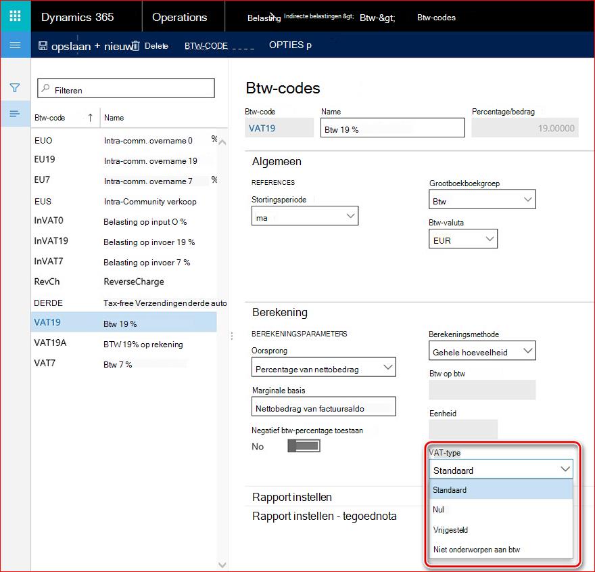Viewport: 595px width, 572px height.
Task: Click the filter funnel icon
Action: 15,88
